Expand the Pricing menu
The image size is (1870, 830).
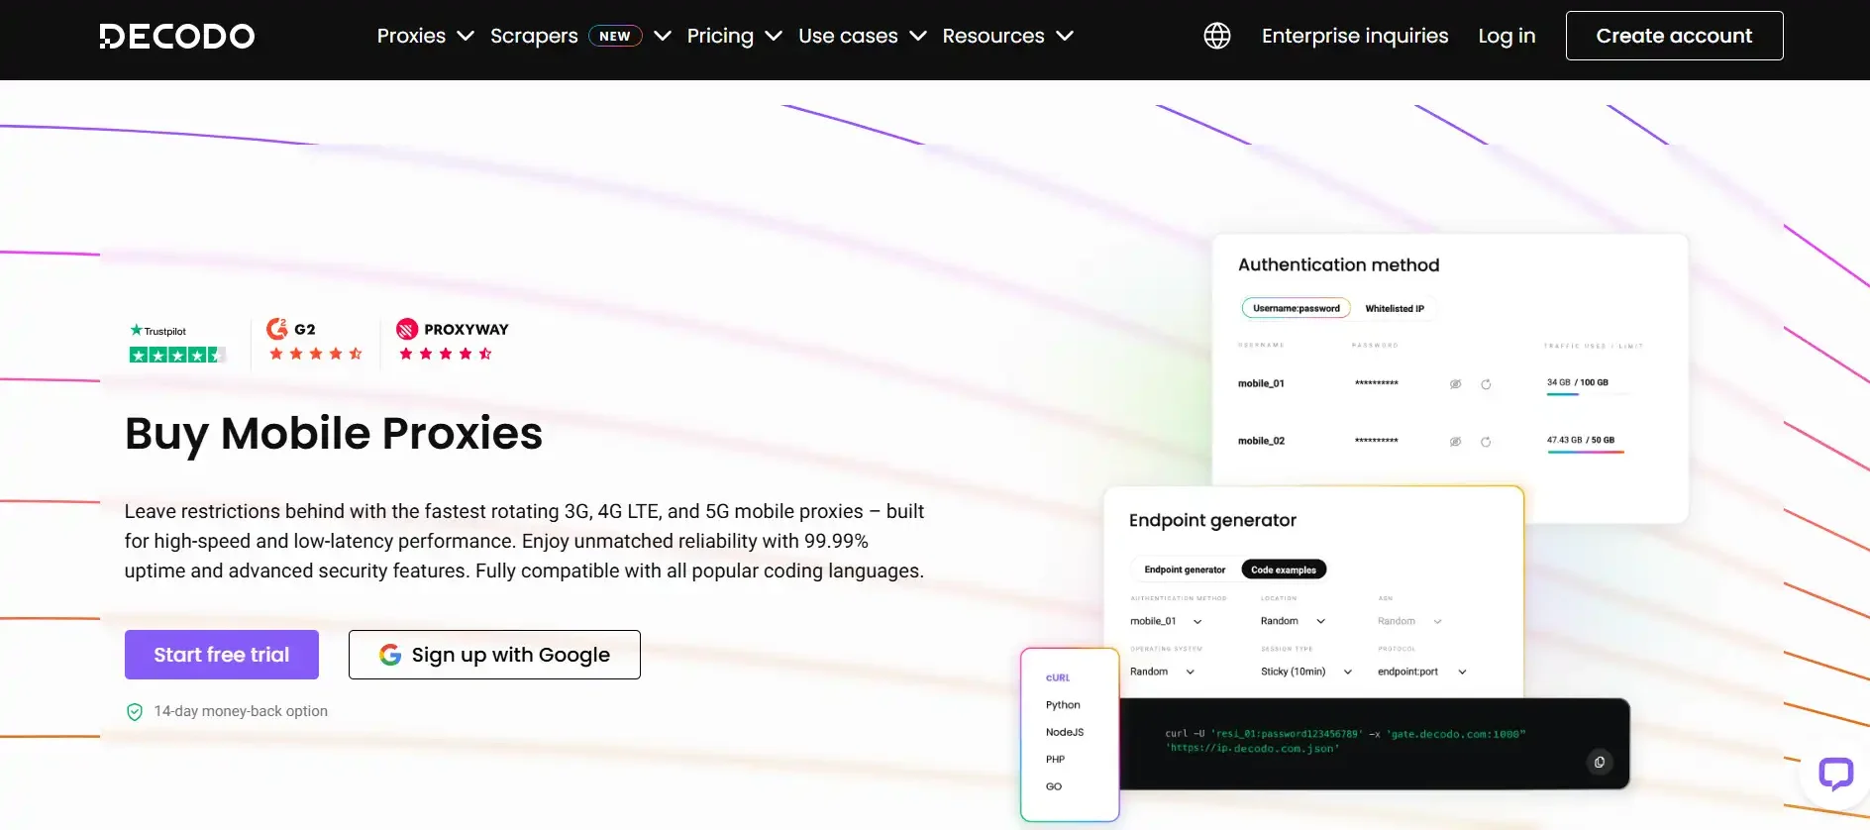(x=734, y=36)
